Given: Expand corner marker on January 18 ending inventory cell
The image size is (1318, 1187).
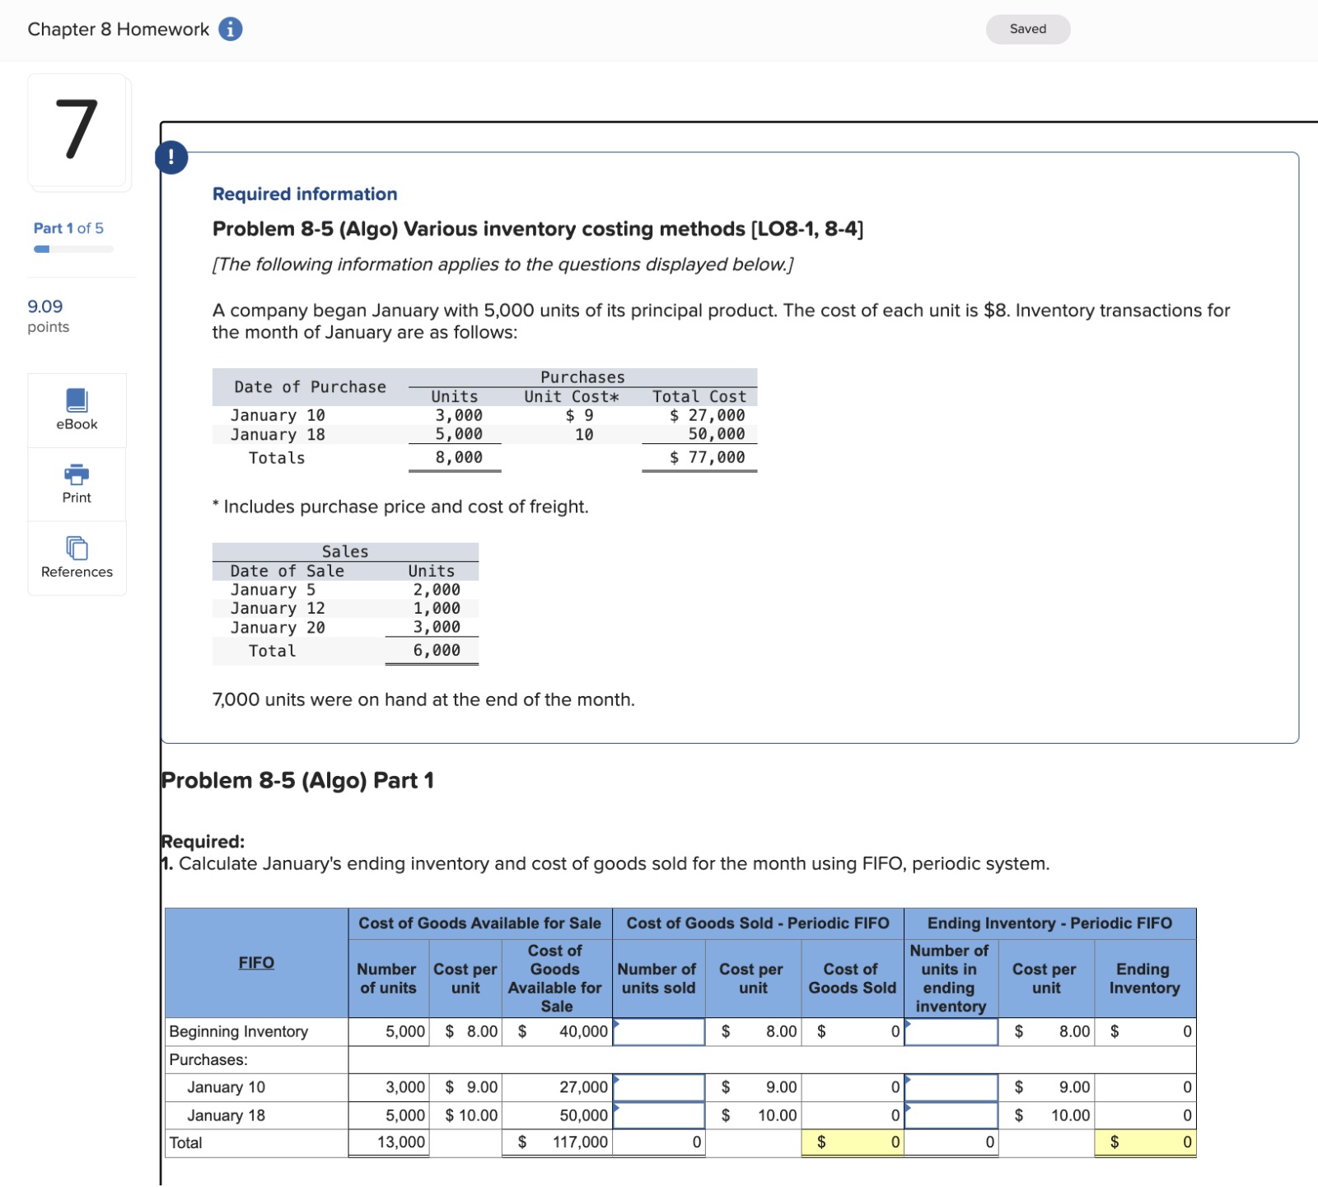Looking at the screenshot, I should click(908, 1106).
